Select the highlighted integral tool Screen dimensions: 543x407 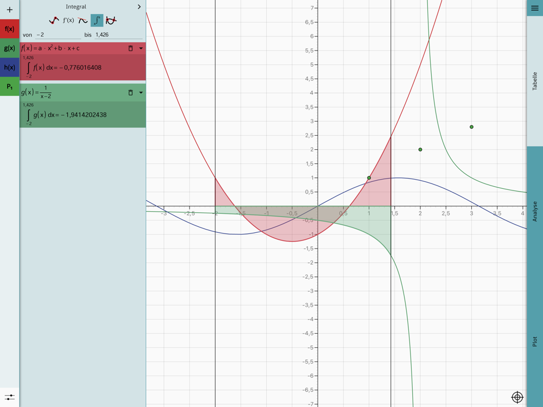pyautogui.click(x=97, y=21)
